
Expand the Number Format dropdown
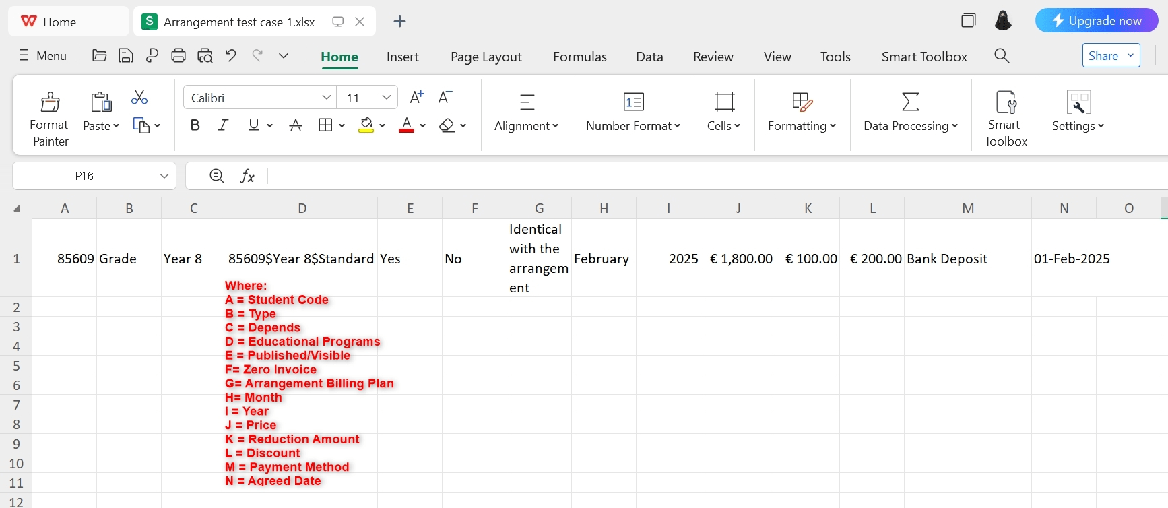point(632,125)
